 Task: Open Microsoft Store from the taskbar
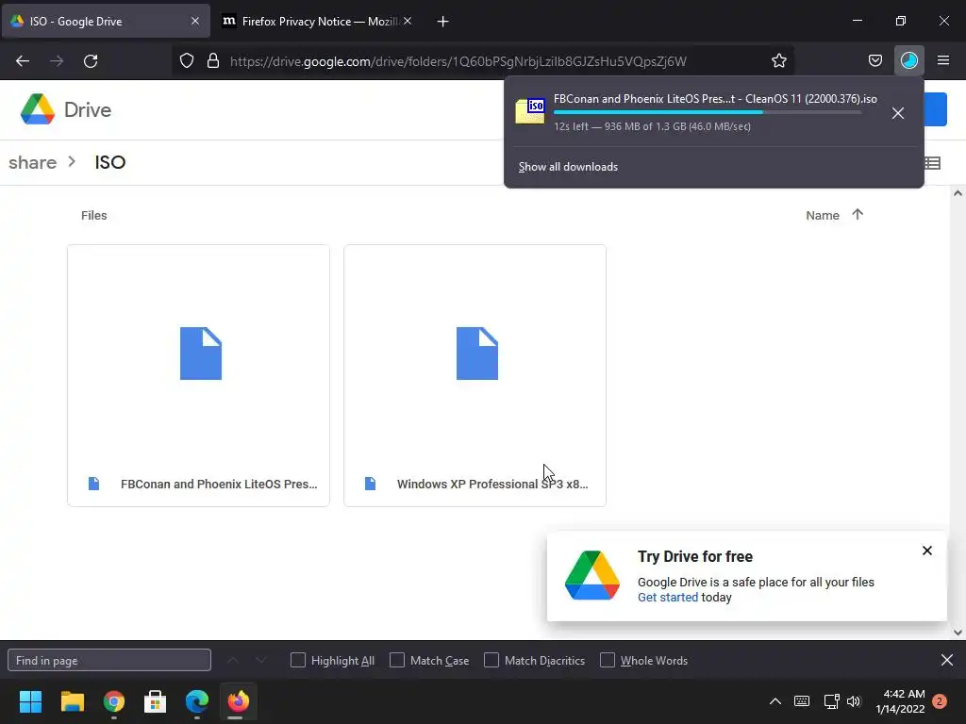(x=156, y=701)
